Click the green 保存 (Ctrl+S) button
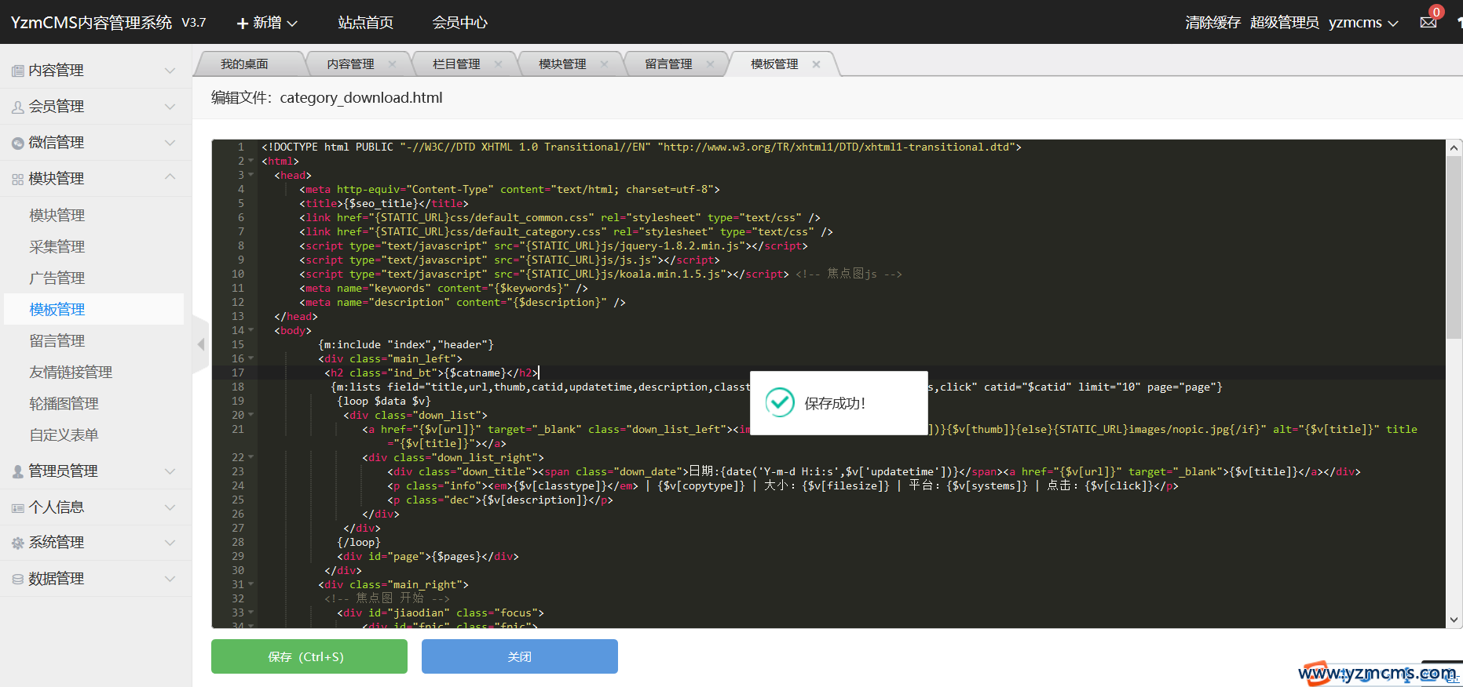Screen dimensions: 1463x687 click(x=309, y=656)
